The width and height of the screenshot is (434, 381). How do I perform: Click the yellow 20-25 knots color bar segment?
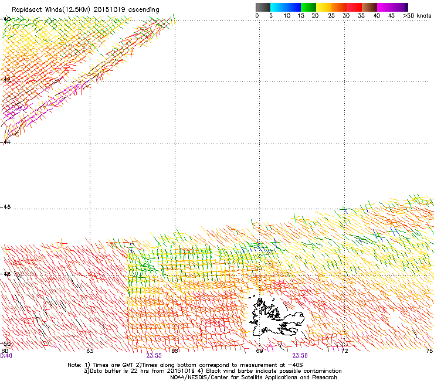[324, 7]
